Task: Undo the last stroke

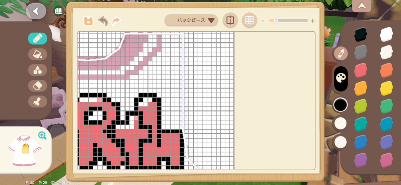Action: (103, 21)
